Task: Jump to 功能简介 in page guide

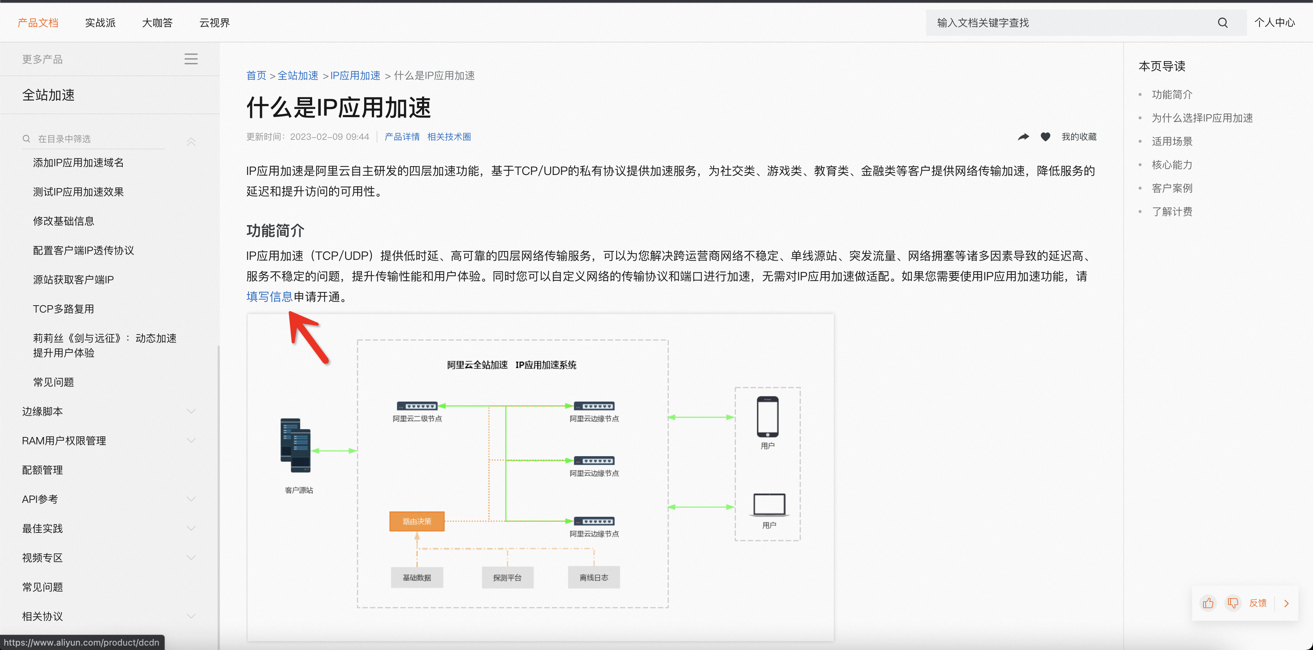Action: click(x=1172, y=95)
